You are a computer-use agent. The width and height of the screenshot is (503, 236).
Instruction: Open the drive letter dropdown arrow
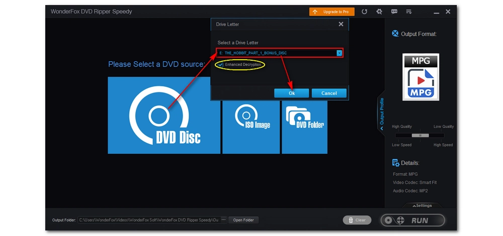pyautogui.click(x=340, y=53)
